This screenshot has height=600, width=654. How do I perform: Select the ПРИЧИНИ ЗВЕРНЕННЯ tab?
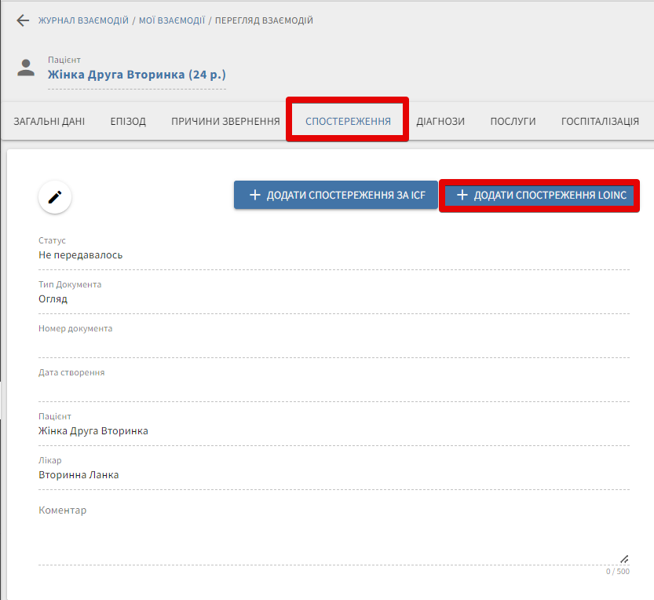tap(225, 121)
